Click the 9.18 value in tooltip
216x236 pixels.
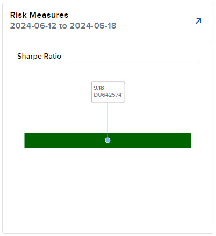point(99,88)
